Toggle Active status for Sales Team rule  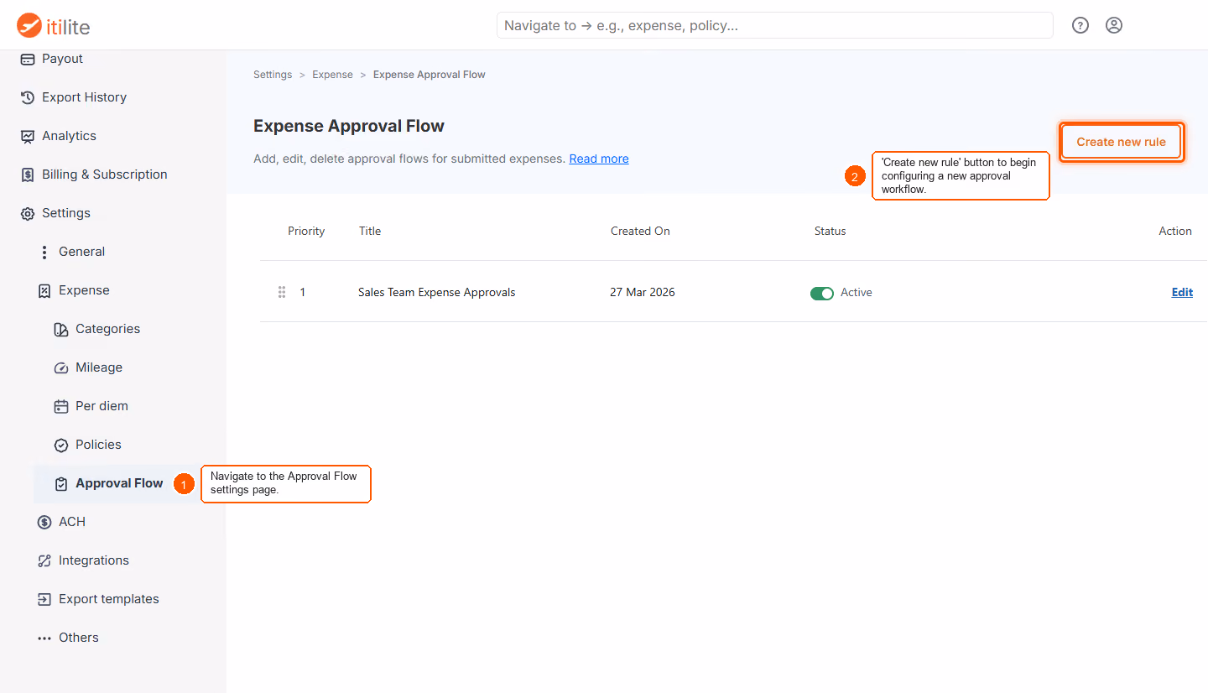click(822, 293)
